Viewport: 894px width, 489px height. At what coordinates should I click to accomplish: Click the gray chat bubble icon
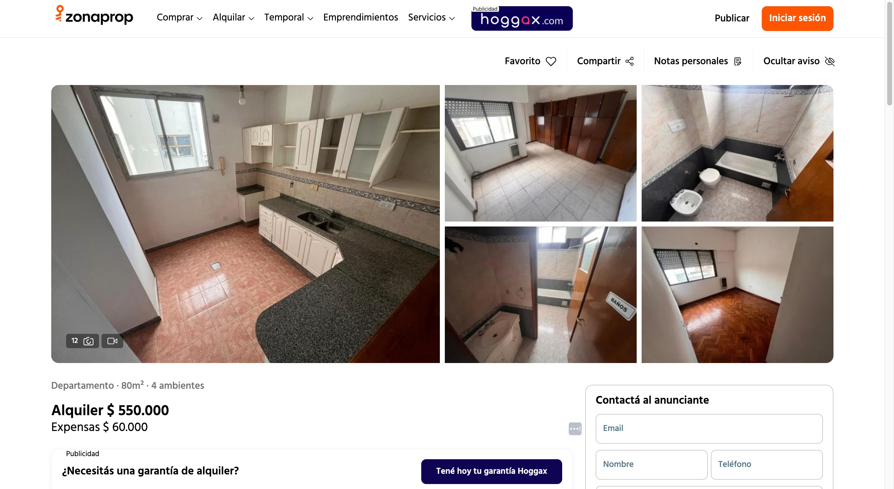pos(575,429)
